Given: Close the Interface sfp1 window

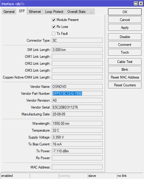Looking at the screenshot, I should 141,4.
